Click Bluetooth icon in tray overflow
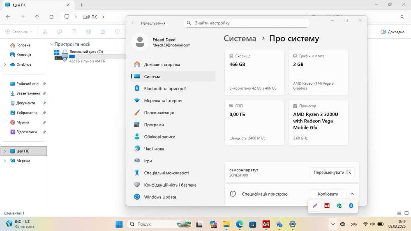This screenshot has height=231, width=411. pos(351,206)
